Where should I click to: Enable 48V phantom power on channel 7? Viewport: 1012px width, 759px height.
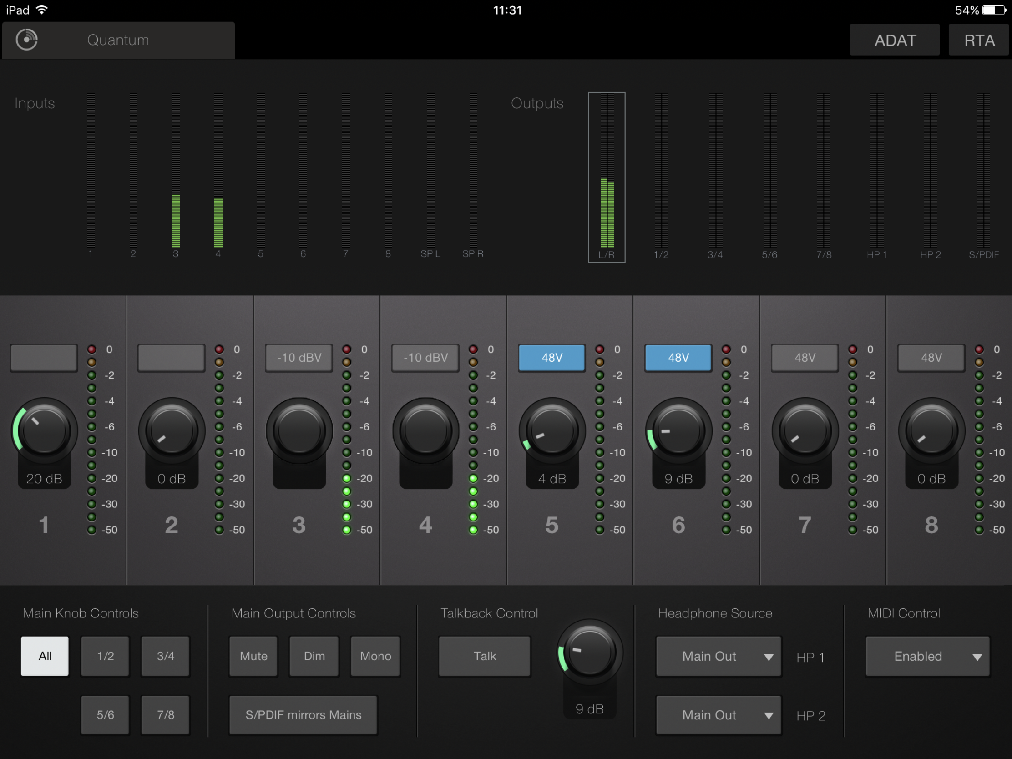click(805, 358)
